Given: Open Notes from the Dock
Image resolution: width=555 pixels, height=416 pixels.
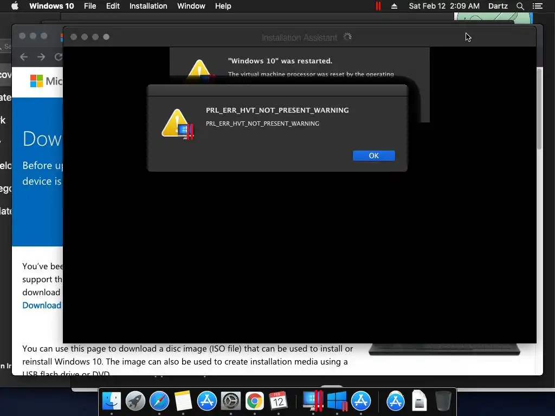Looking at the screenshot, I should [183, 401].
